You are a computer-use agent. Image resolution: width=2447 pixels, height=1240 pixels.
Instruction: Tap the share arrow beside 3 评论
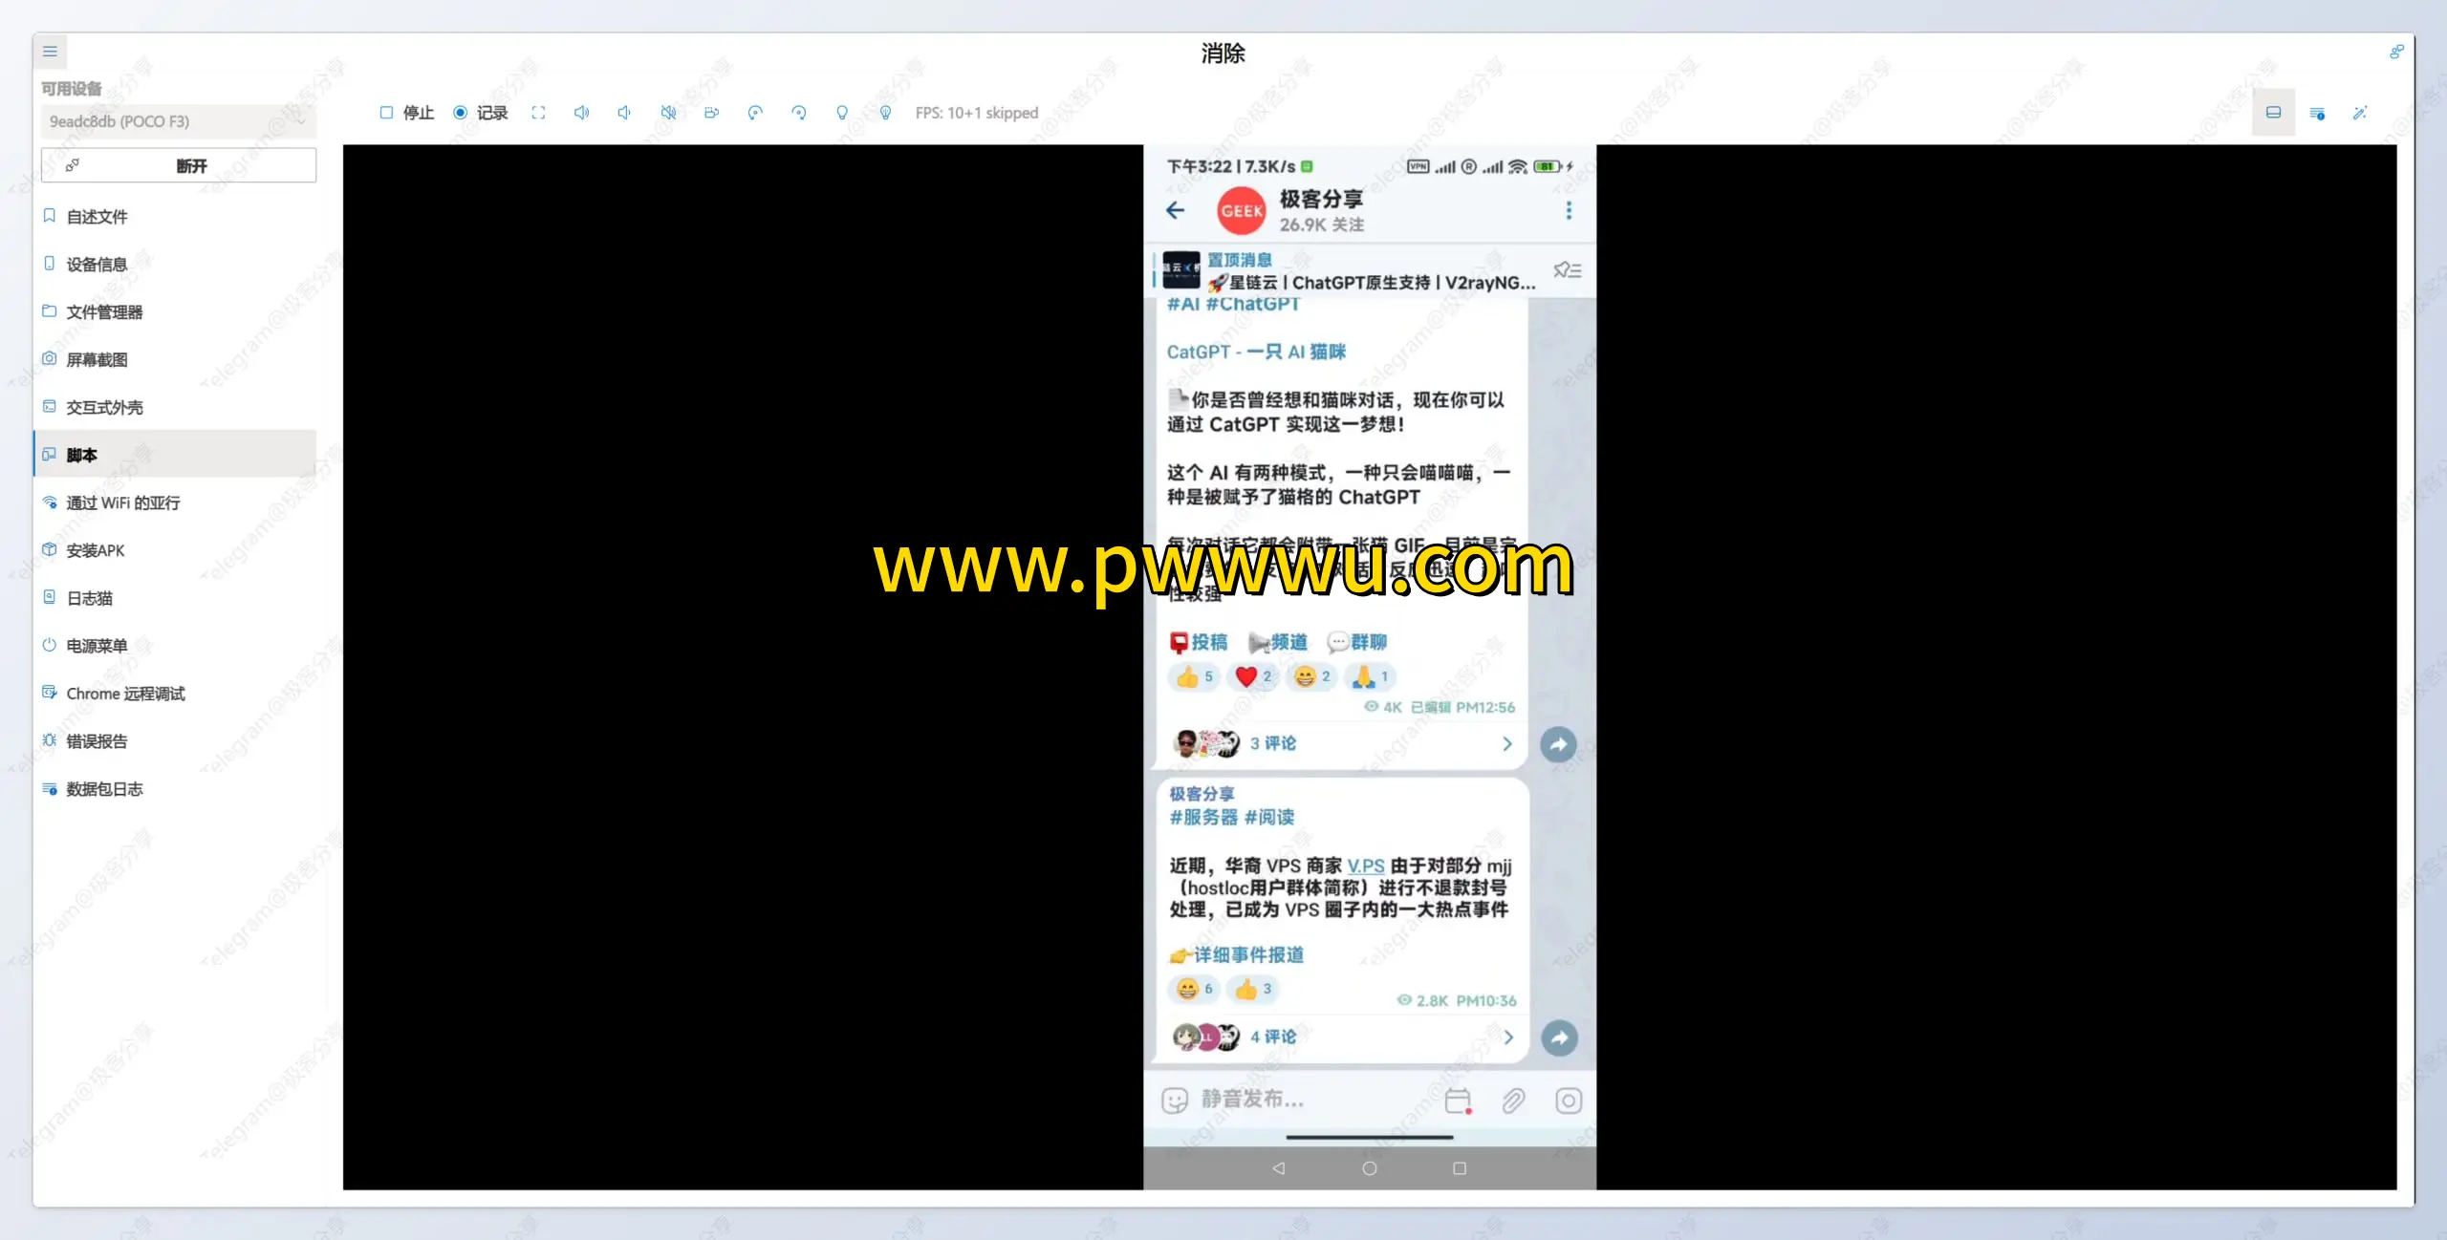point(1558,744)
